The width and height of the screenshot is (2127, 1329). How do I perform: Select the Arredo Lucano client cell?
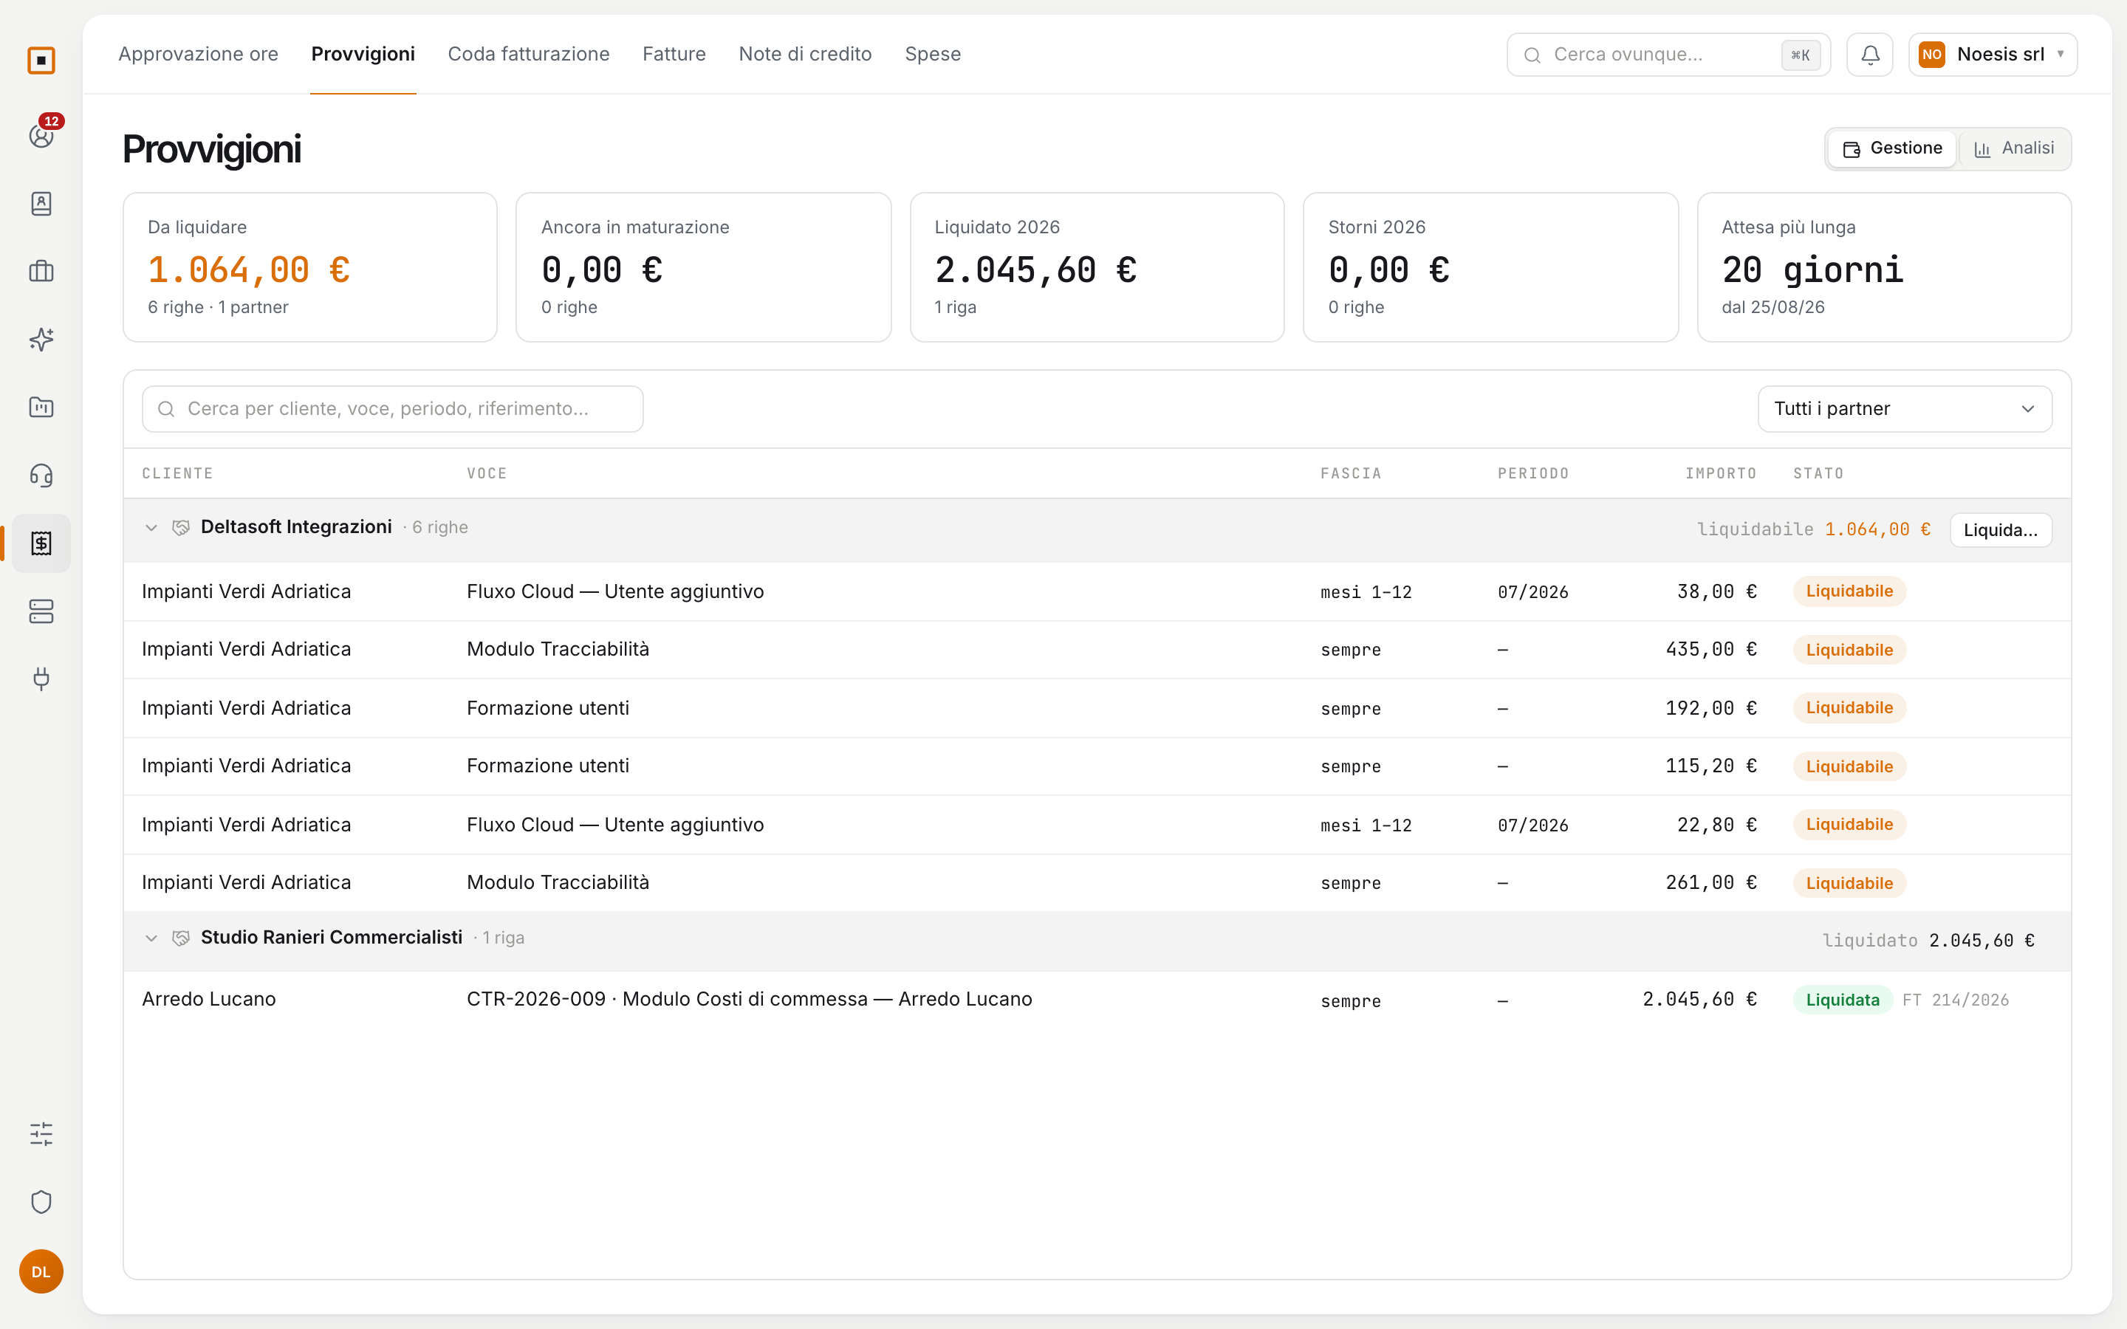[x=209, y=1000]
